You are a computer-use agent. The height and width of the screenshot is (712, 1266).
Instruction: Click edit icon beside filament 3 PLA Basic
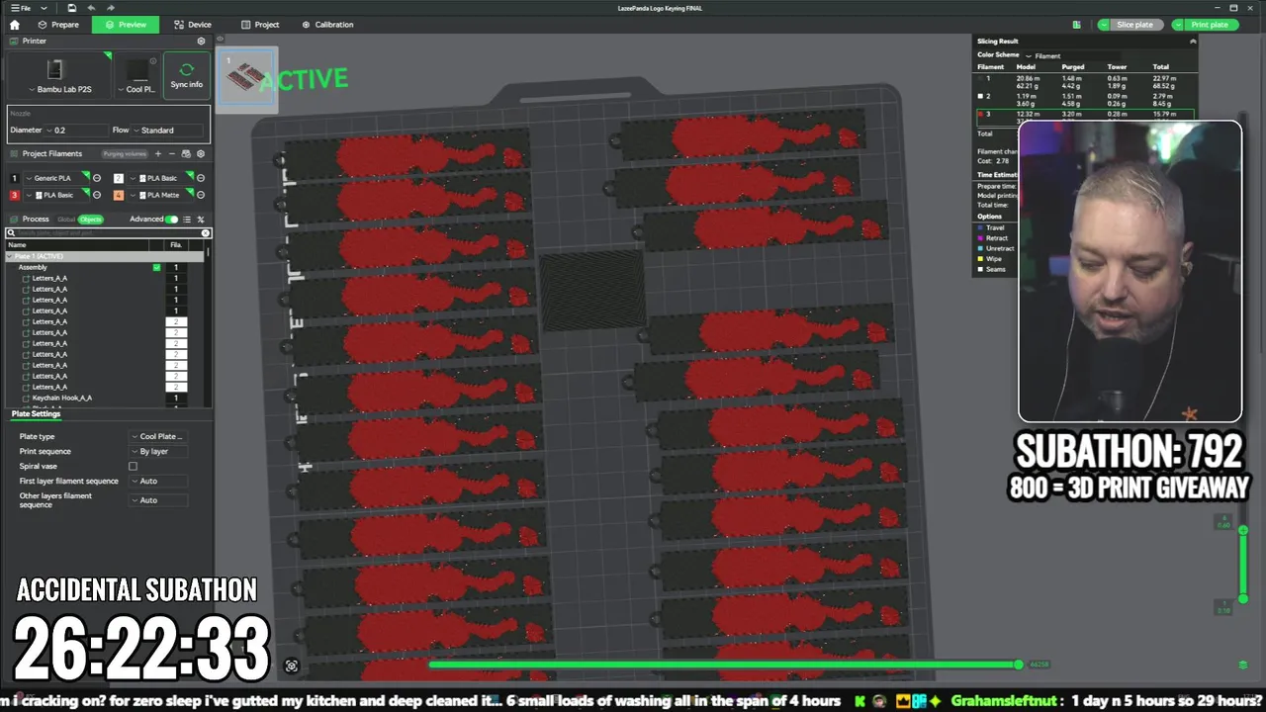coord(97,195)
